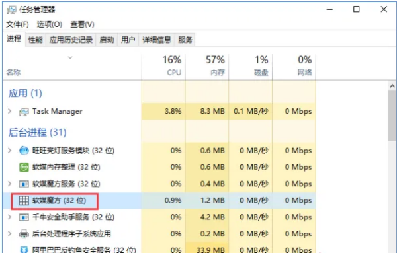The height and width of the screenshot is (253, 397).
Task: Open the 文件(F) menu
Action: (17, 24)
